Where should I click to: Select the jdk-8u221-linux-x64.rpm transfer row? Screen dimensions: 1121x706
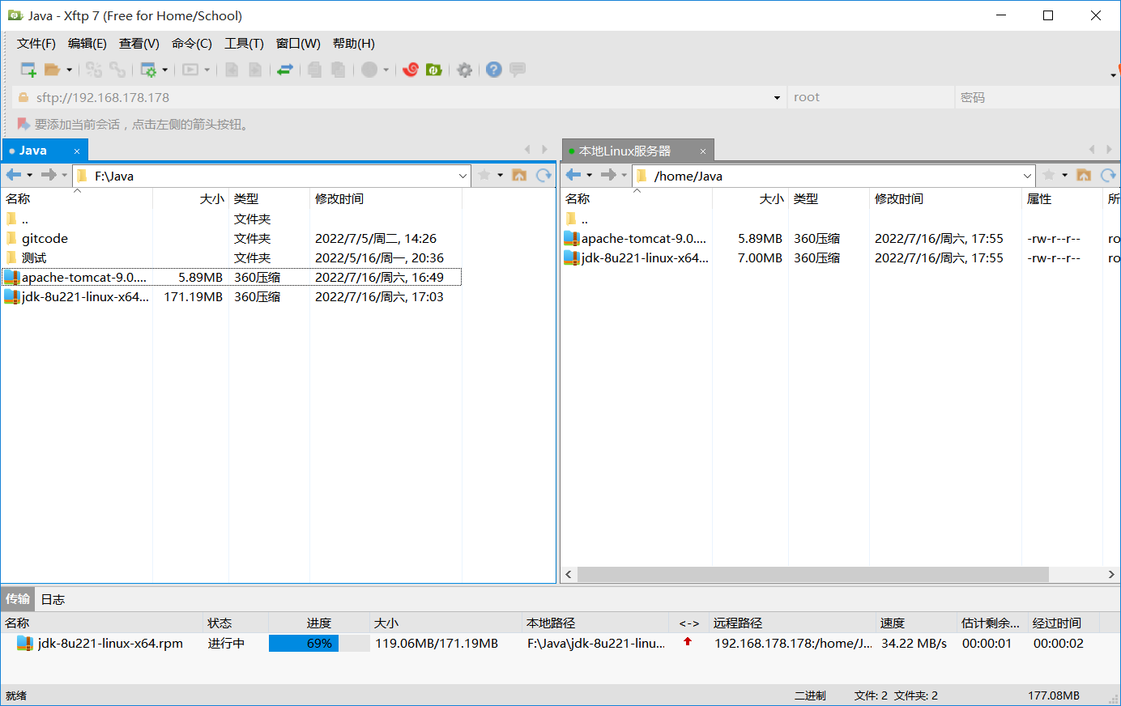pyautogui.click(x=560, y=644)
